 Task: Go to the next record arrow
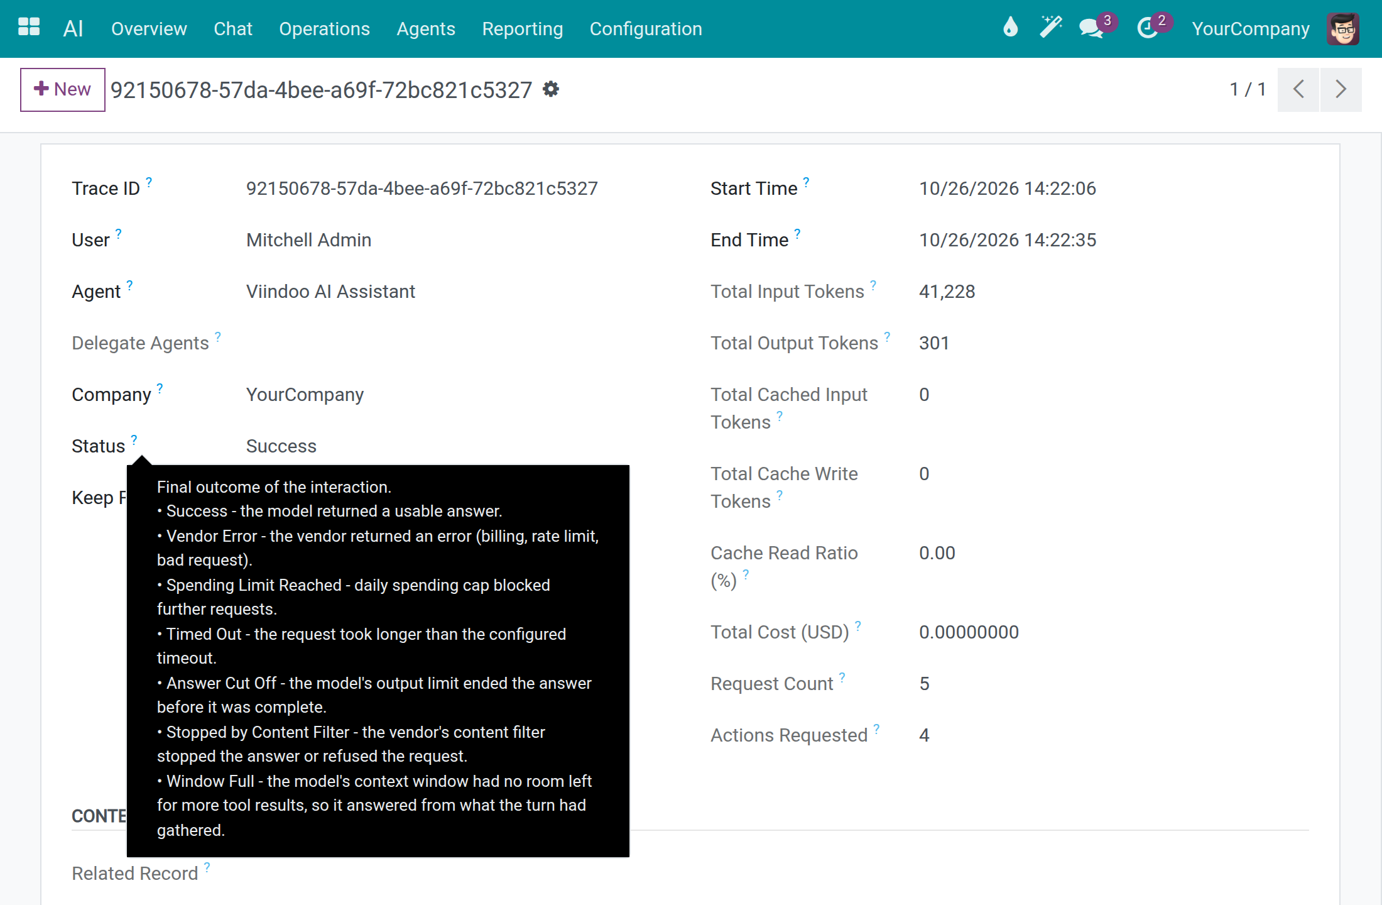(1341, 89)
